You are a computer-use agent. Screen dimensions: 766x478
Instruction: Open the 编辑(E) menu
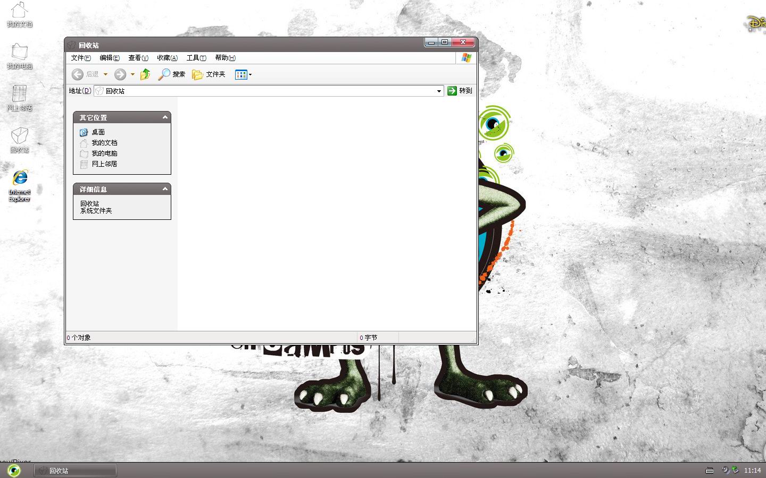pos(110,58)
